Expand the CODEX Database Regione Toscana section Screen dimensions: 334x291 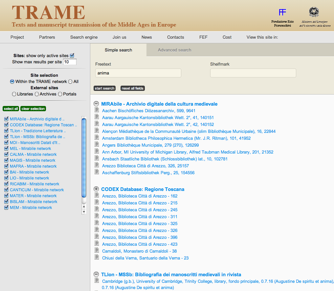click(96, 189)
